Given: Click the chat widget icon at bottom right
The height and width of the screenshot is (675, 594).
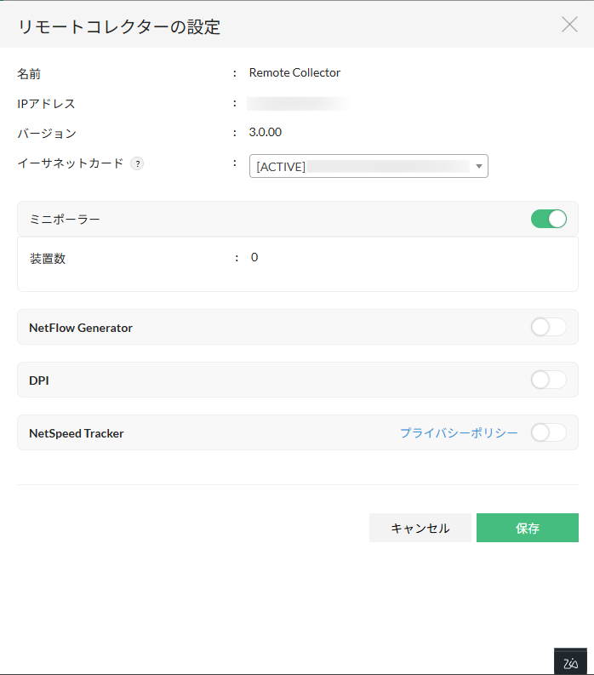Looking at the screenshot, I should point(570,661).
